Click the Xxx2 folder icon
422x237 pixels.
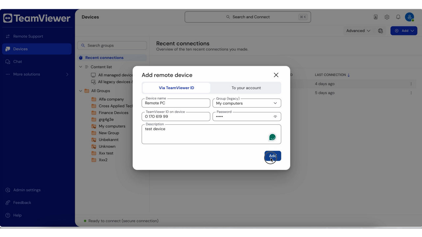tap(94, 160)
